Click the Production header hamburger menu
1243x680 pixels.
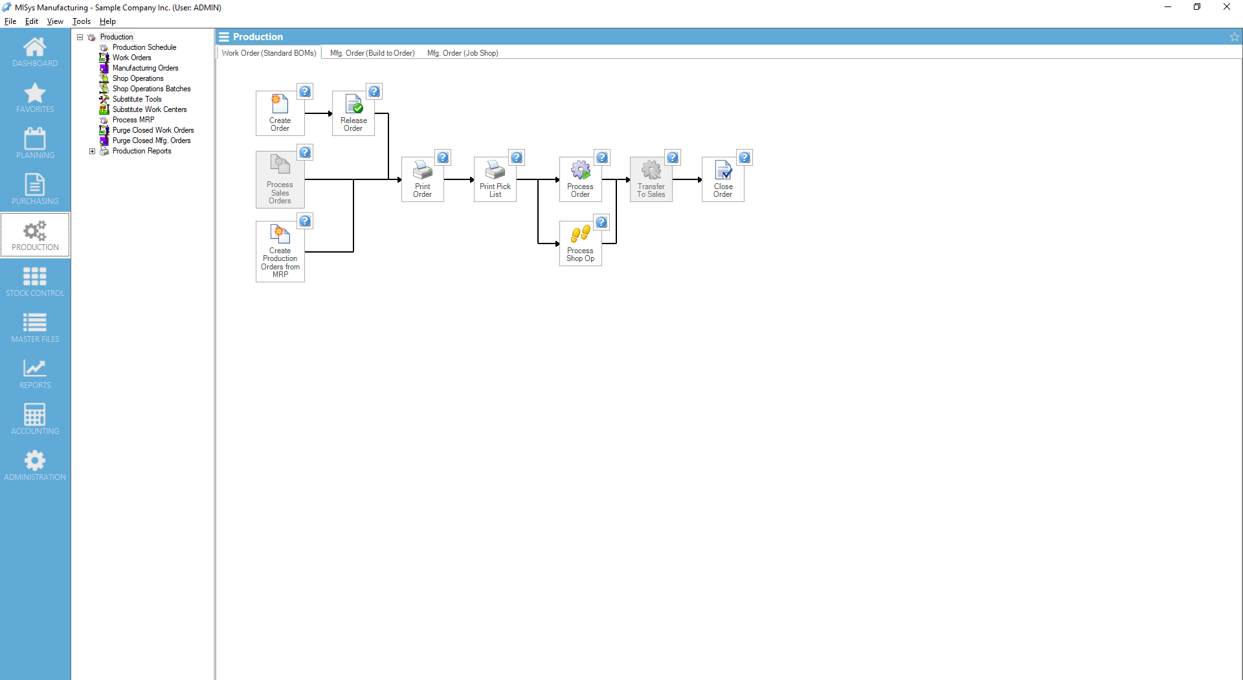[224, 37]
